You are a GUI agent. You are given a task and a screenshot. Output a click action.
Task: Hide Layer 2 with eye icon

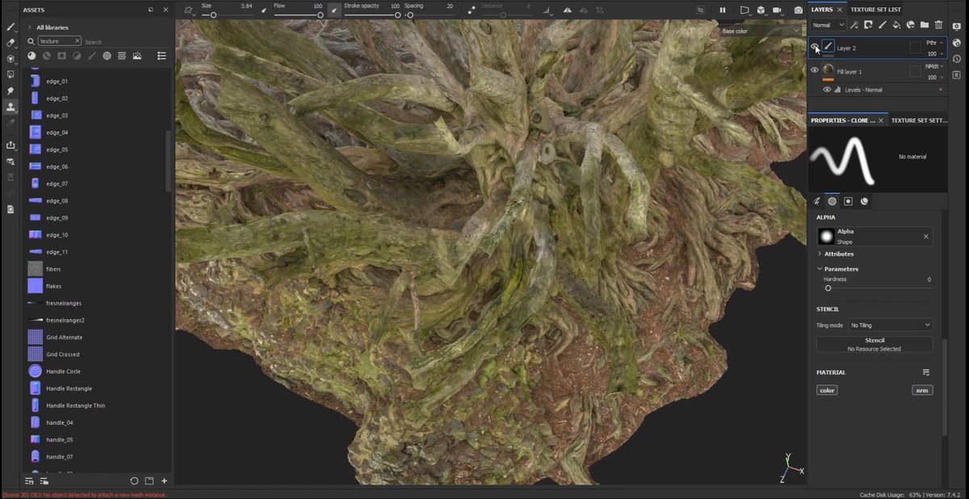pos(815,48)
